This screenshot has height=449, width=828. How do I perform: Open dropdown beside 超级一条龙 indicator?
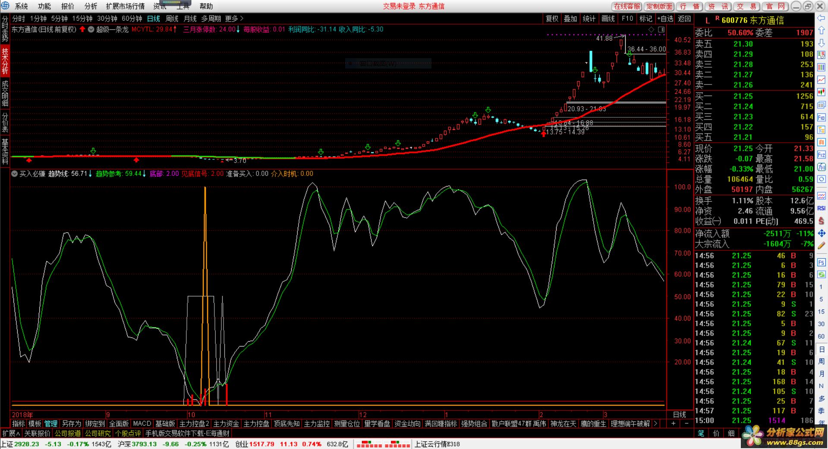(x=91, y=29)
